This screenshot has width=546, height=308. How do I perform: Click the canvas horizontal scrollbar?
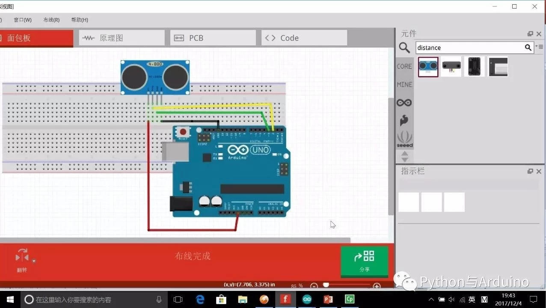175,240
